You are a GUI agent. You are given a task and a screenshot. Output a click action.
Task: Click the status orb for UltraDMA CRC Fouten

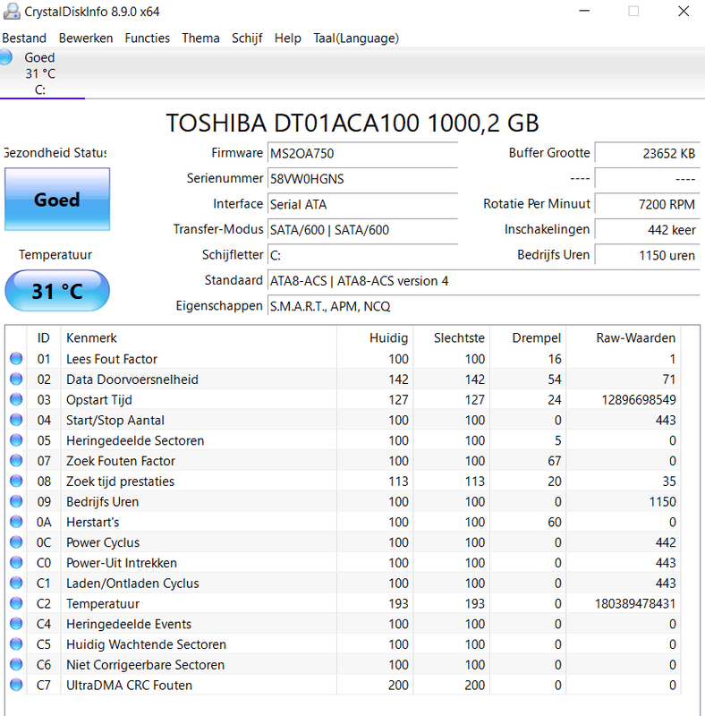pyautogui.click(x=16, y=686)
